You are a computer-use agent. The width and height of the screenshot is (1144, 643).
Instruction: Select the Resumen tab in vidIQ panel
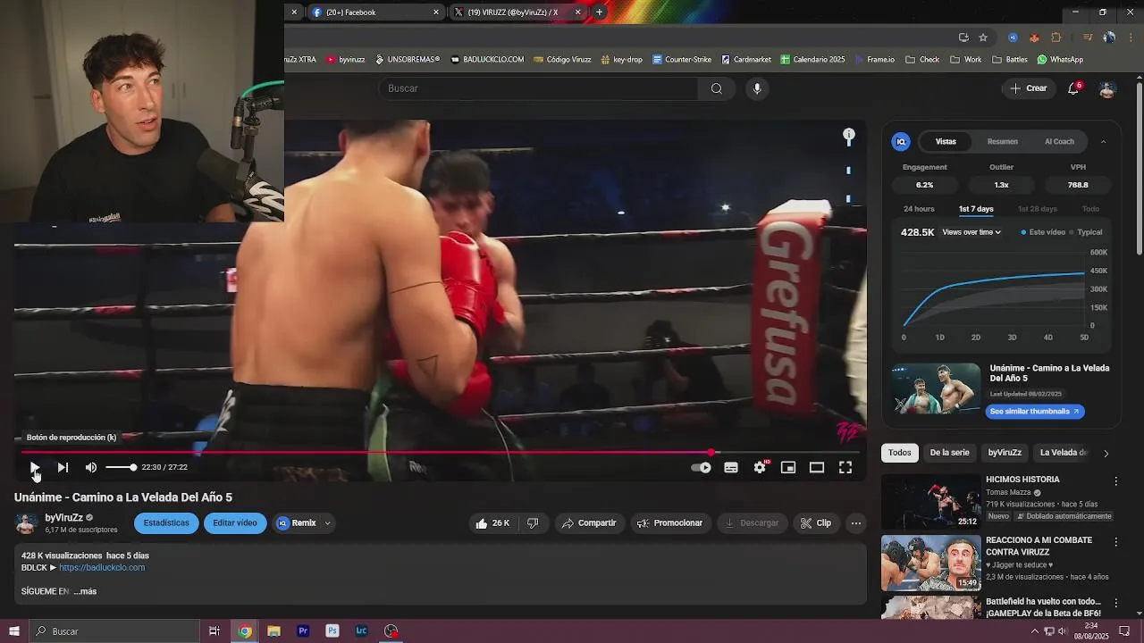[x=1003, y=141]
